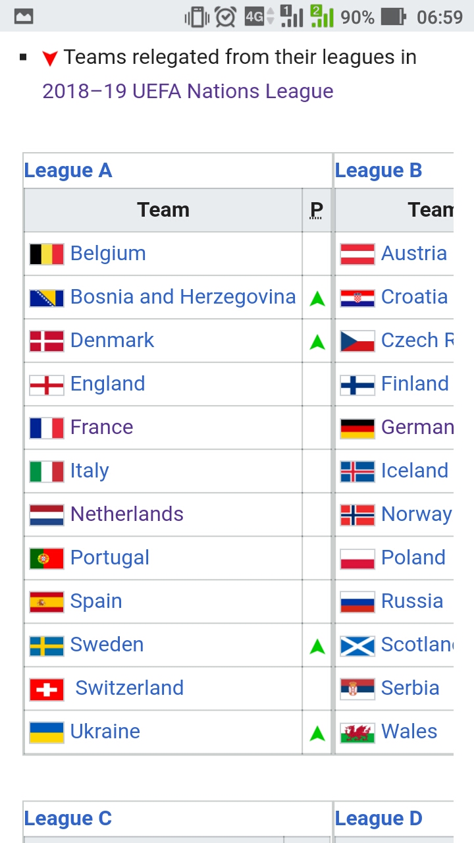
Task: Tap the green promotion arrow beside Sweden
Action: click(317, 646)
